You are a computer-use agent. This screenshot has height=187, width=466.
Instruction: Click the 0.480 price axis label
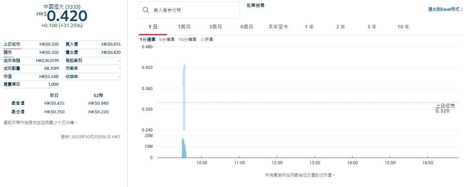[147, 47]
